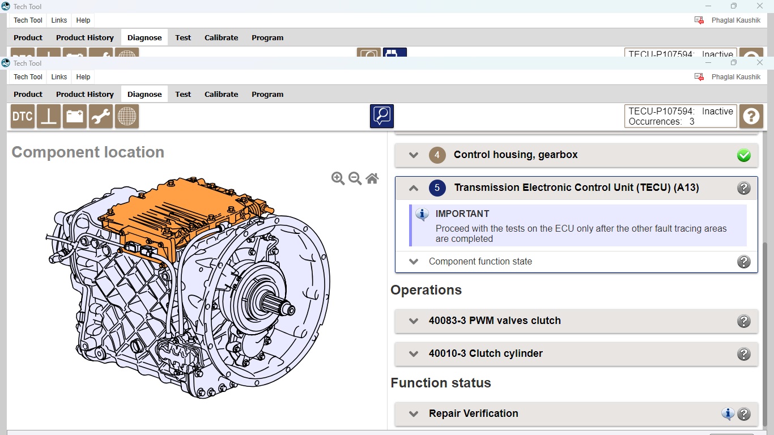Switch to Product History tab in front window
This screenshot has width=774, height=435.
85,94
